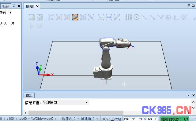Select the Target/Frame Selection icon

[101, 17]
